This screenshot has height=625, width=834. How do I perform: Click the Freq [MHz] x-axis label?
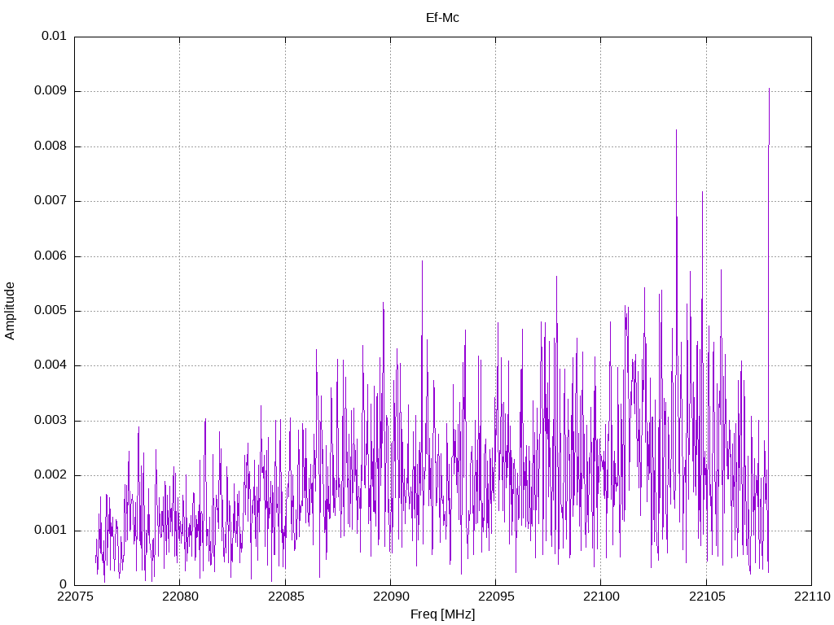click(x=442, y=614)
